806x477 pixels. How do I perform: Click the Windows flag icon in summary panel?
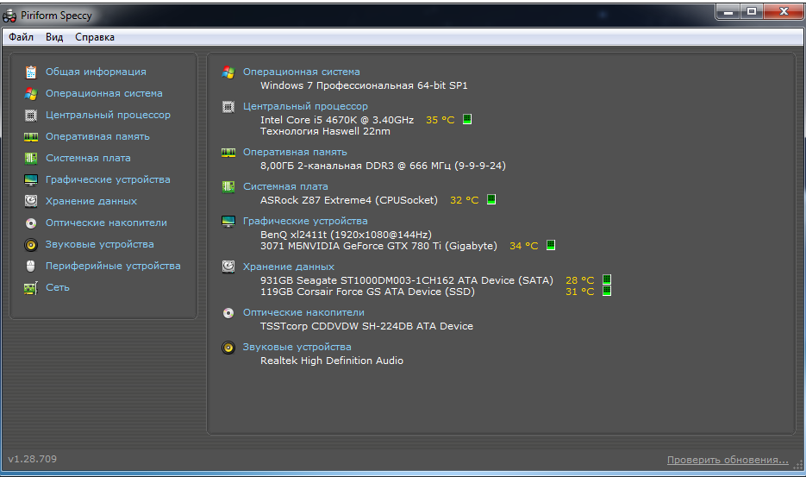click(x=228, y=72)
